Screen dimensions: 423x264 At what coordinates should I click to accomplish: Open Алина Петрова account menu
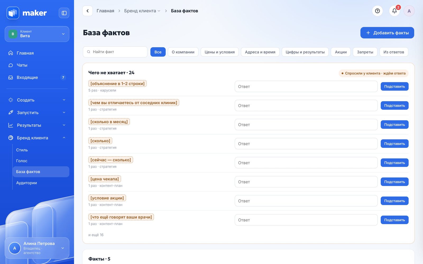(37, 248)
